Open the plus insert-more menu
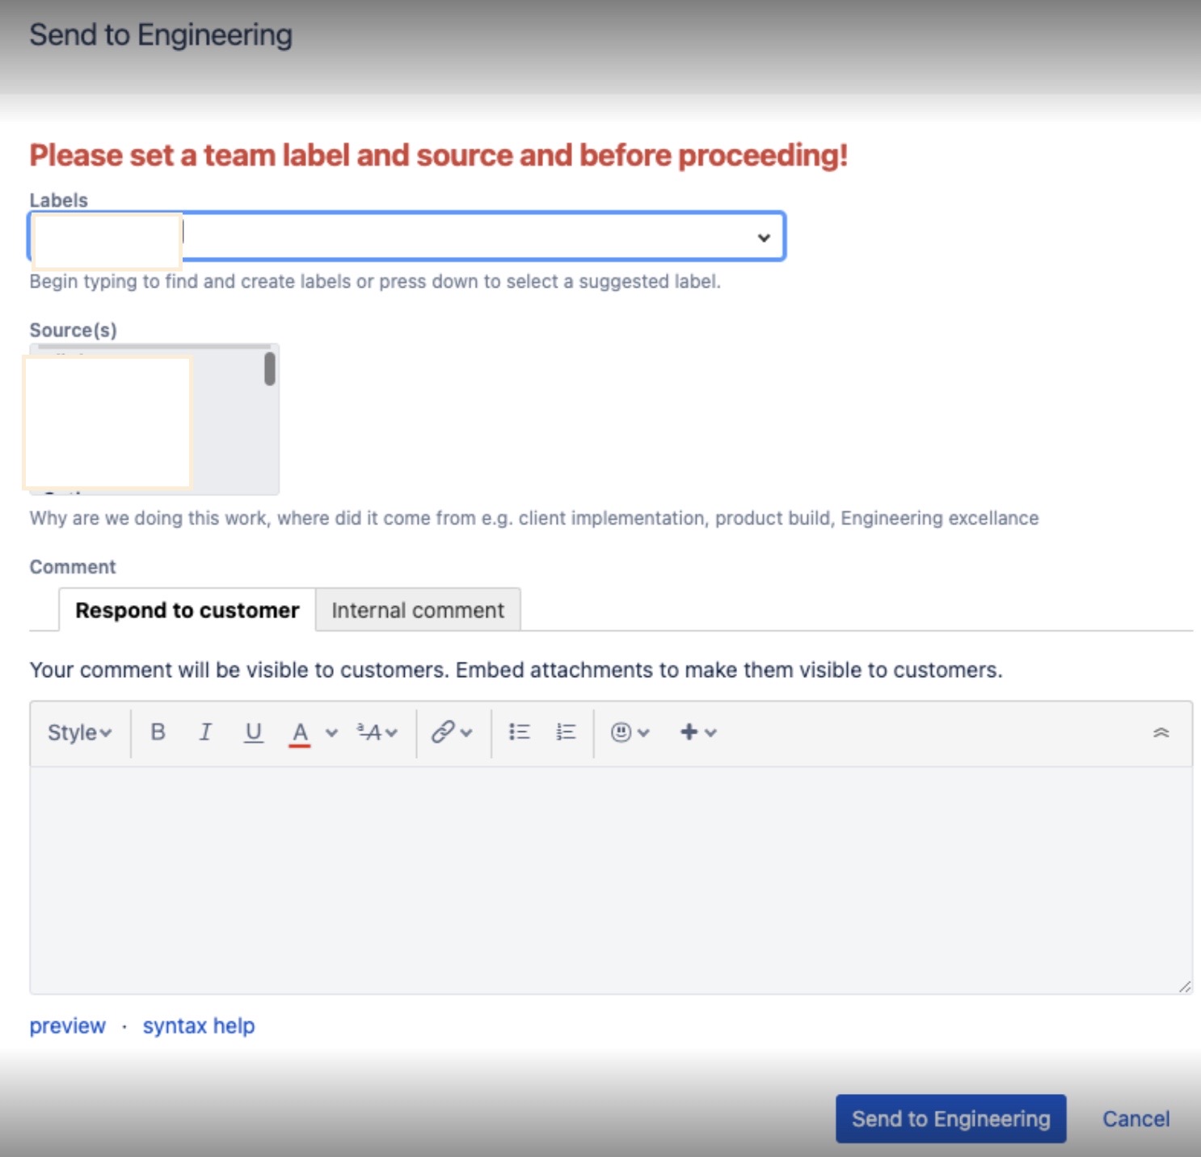The width and height of the screenshot is (1201, 1157). (x=698, y=732)
